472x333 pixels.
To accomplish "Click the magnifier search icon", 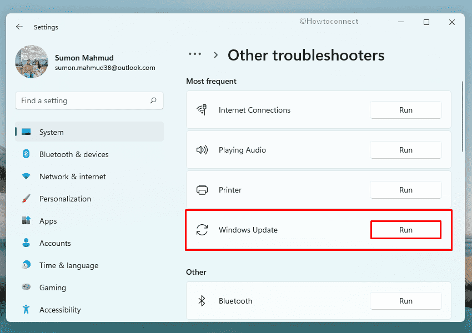I will [x=153, y=100].
